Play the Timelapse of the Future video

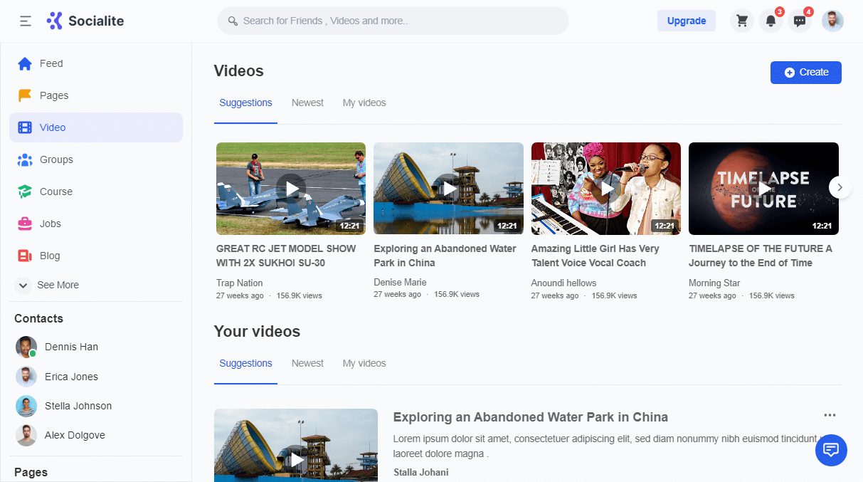[763, 189]
